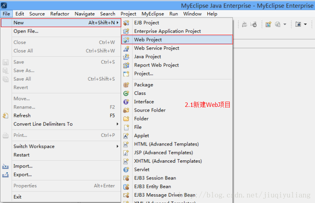Click the new File icon
This screenshot has width=315, height=203.
(126, 127)
